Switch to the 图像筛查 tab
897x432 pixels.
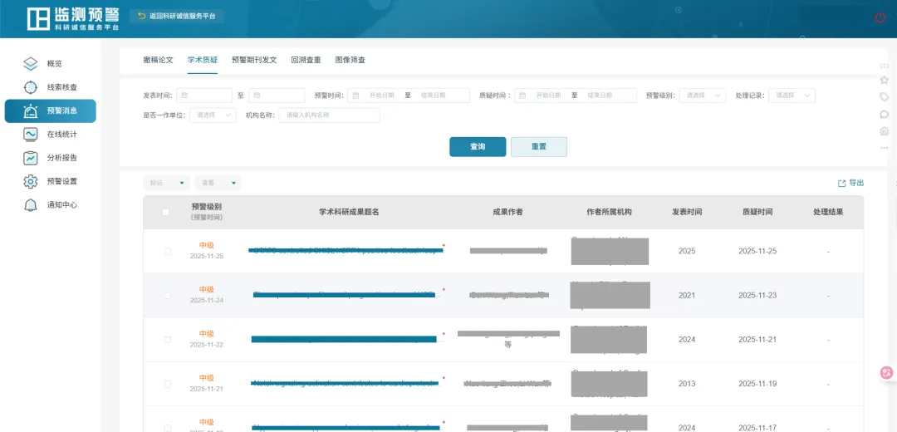click(x=350, y=60)
